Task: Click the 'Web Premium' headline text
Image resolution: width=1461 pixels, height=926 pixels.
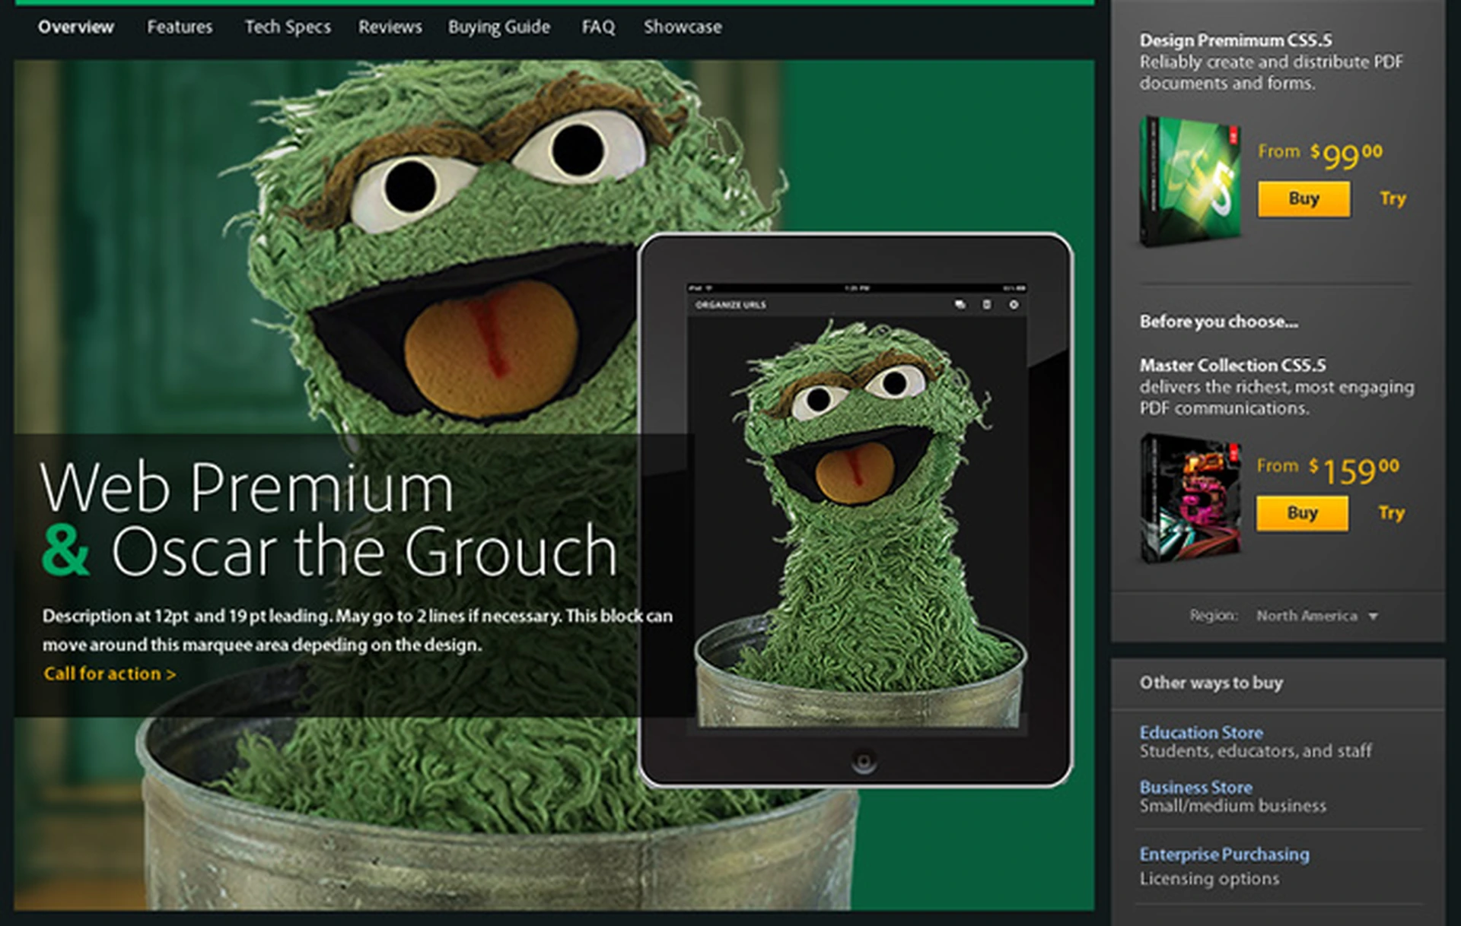Action: (247, 488)
